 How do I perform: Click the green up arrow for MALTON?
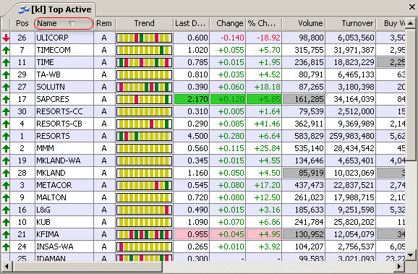6,197
